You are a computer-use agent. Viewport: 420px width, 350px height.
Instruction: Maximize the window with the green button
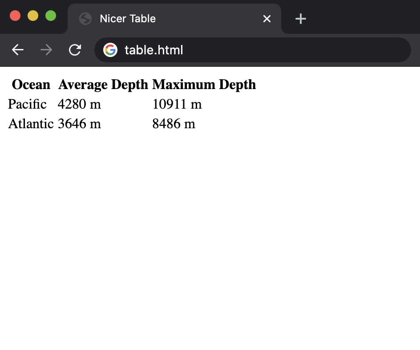pos(51,16)
